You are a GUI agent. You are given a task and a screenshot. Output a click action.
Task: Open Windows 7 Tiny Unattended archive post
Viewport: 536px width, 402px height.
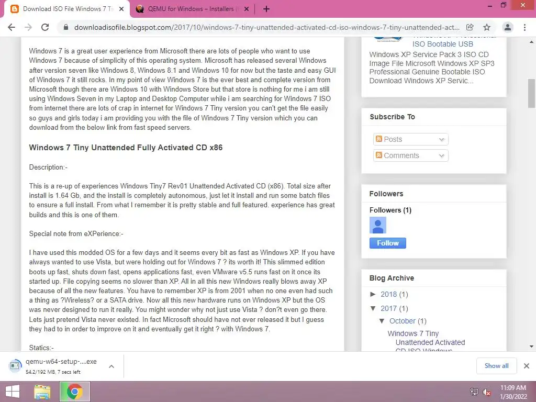426,342
